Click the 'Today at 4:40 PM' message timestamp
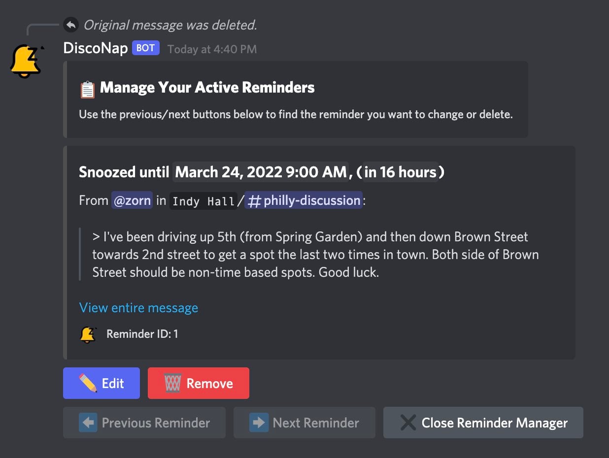Screen dimensions: 609x458 212,49
